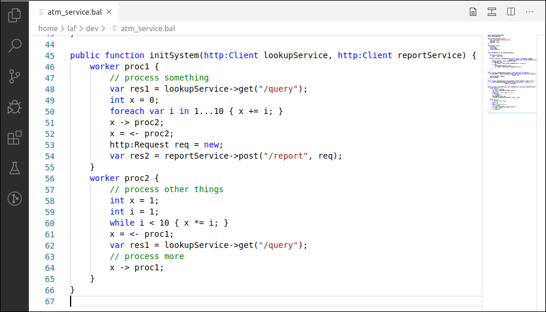Click the 'public' keyword on line 45
546x312 pixels.
click(85, 55)
